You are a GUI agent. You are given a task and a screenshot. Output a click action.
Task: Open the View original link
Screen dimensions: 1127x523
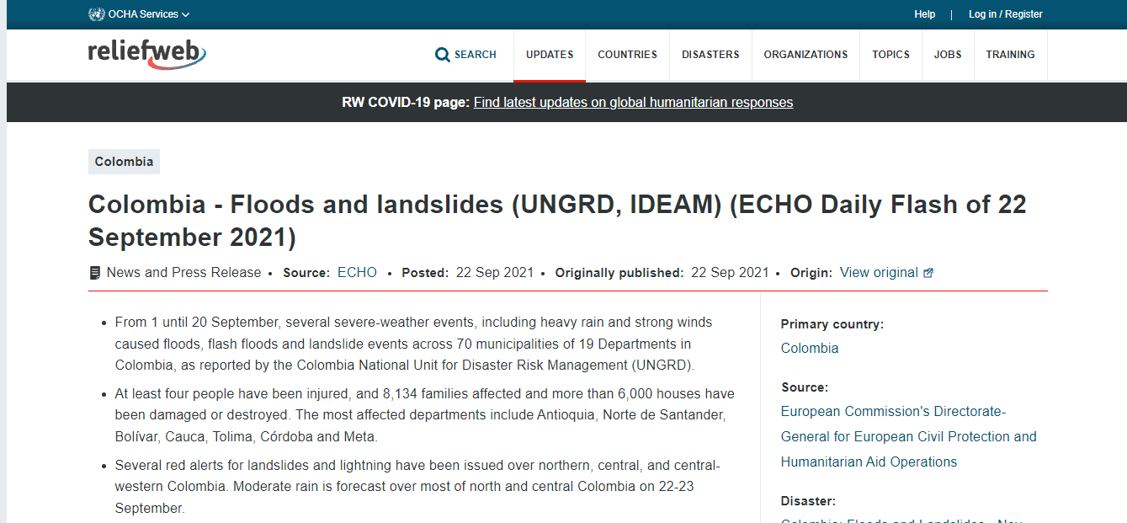[879, 273]
